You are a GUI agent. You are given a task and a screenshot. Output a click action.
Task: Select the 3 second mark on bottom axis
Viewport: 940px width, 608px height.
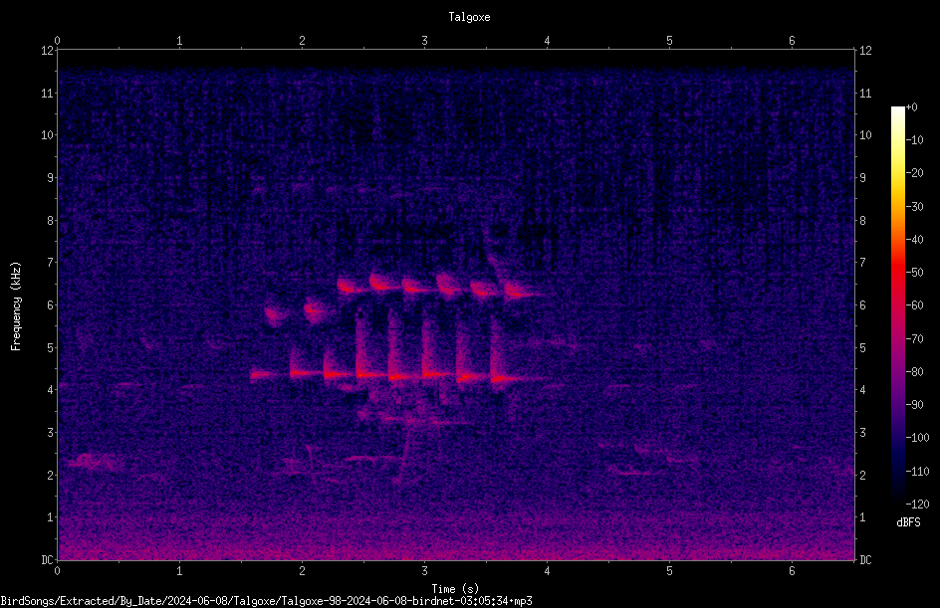424,571
